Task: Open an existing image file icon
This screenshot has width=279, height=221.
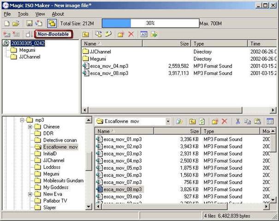Action: (x=16, y=24)
